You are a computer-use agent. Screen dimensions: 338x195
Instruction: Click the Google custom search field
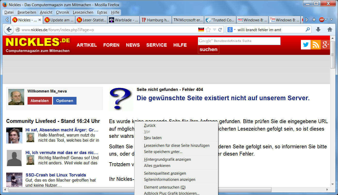coord(239,41)
